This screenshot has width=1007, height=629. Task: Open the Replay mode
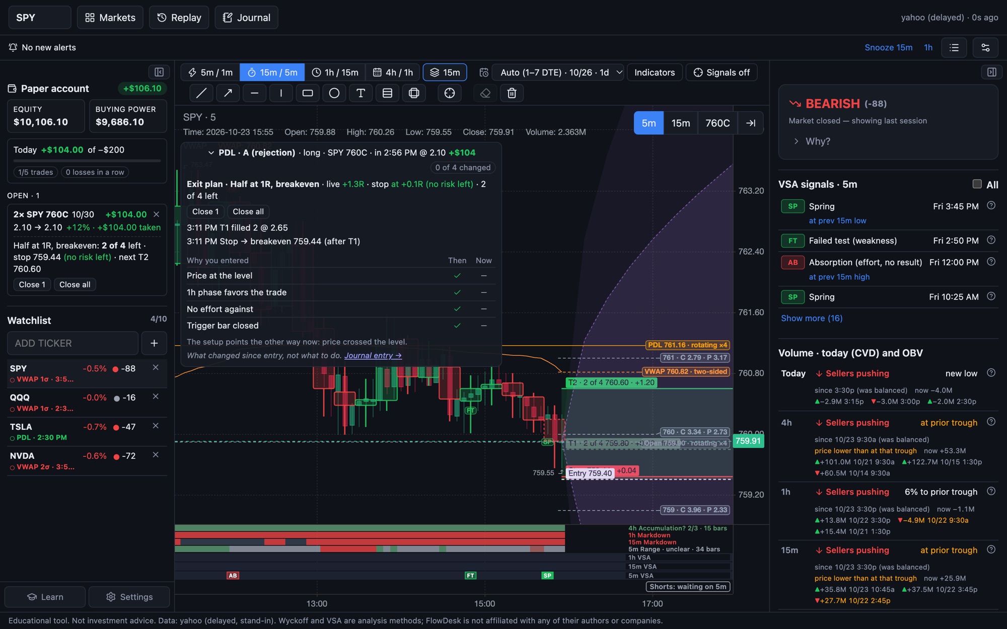[x=179, y=18]
